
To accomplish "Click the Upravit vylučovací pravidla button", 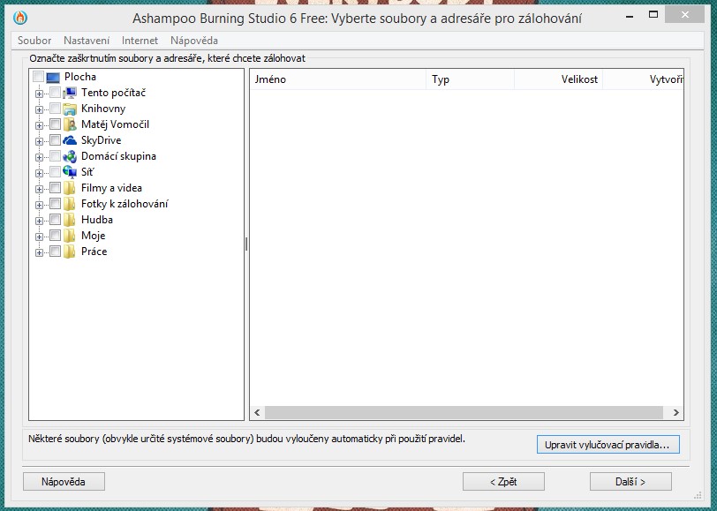I will point(608,444).
